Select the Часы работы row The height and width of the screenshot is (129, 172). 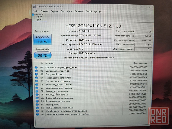pos(91,104)
